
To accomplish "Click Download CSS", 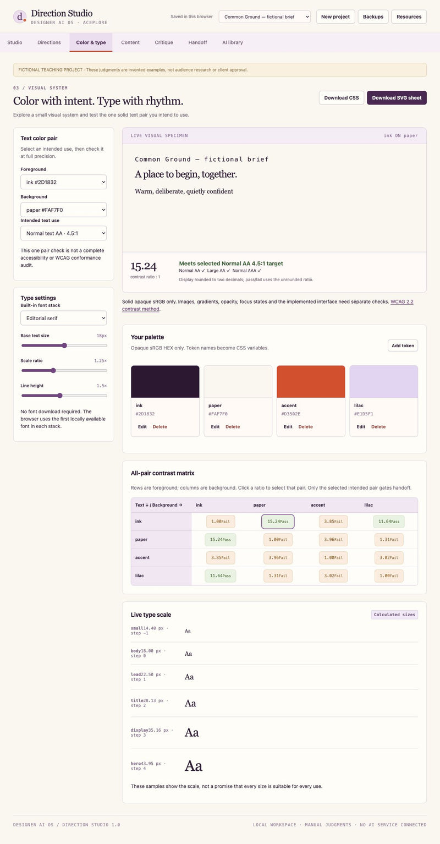I will [342, 98].
